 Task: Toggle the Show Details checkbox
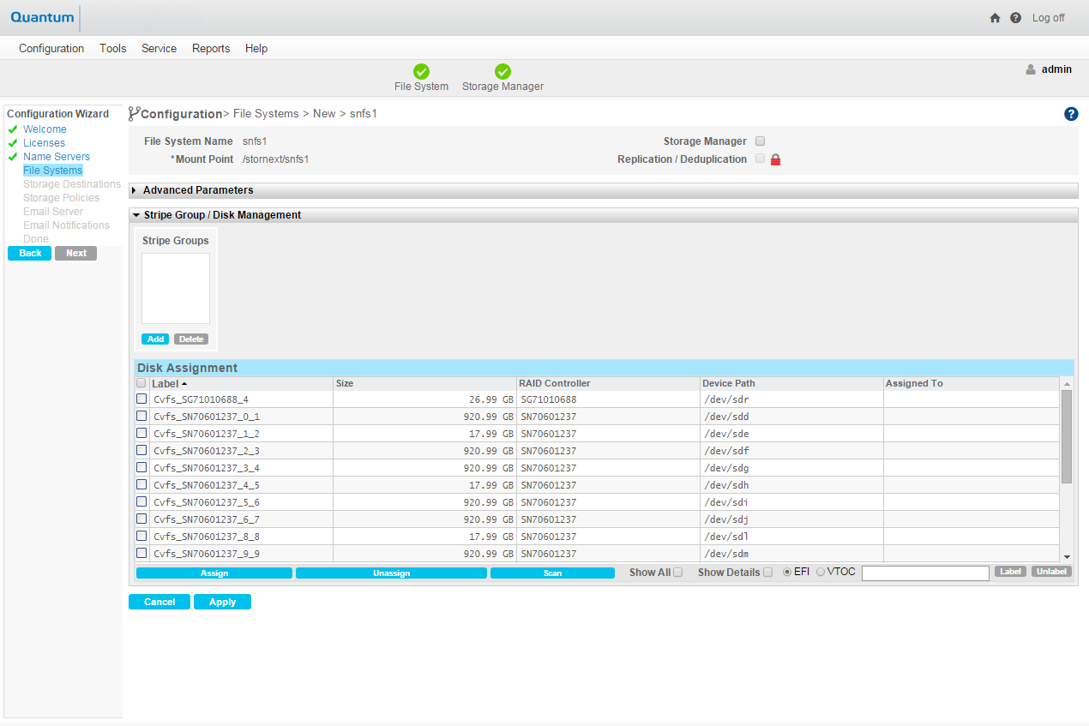(768, 573)
